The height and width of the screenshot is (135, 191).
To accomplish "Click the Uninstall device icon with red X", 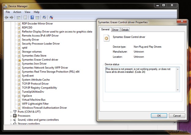I will click(51, 17).
